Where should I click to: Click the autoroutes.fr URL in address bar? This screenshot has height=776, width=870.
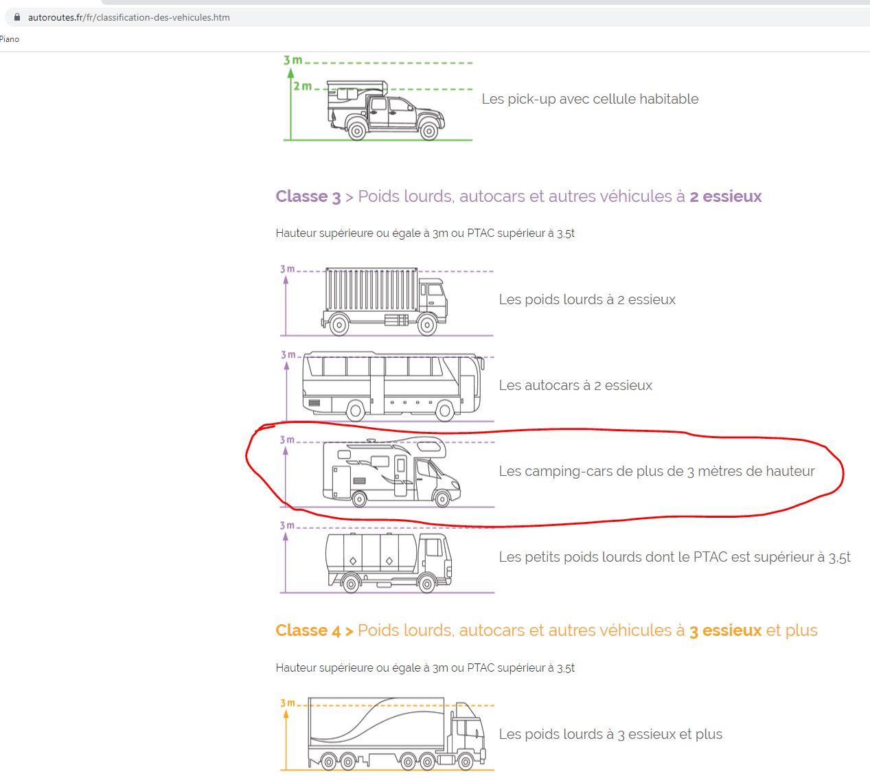[129, 17]
